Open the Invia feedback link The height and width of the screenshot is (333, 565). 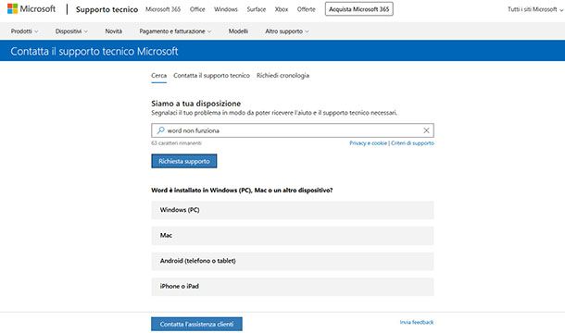click(x=417, y=322)
